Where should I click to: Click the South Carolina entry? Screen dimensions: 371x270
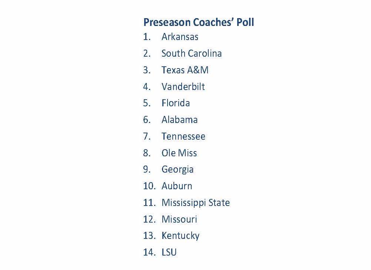(191, 54)
